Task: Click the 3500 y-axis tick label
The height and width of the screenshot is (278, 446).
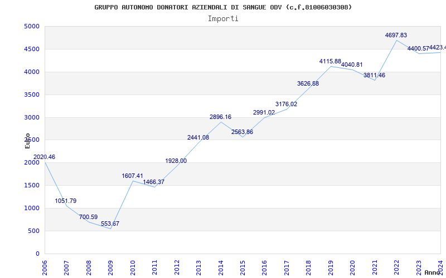Action: [32, 95]
